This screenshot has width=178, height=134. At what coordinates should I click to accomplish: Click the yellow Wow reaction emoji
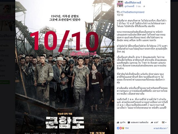[123, 128]
